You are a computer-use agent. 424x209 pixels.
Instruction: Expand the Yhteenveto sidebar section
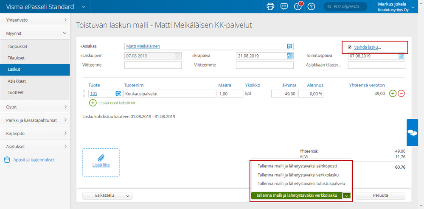(35, 20)
